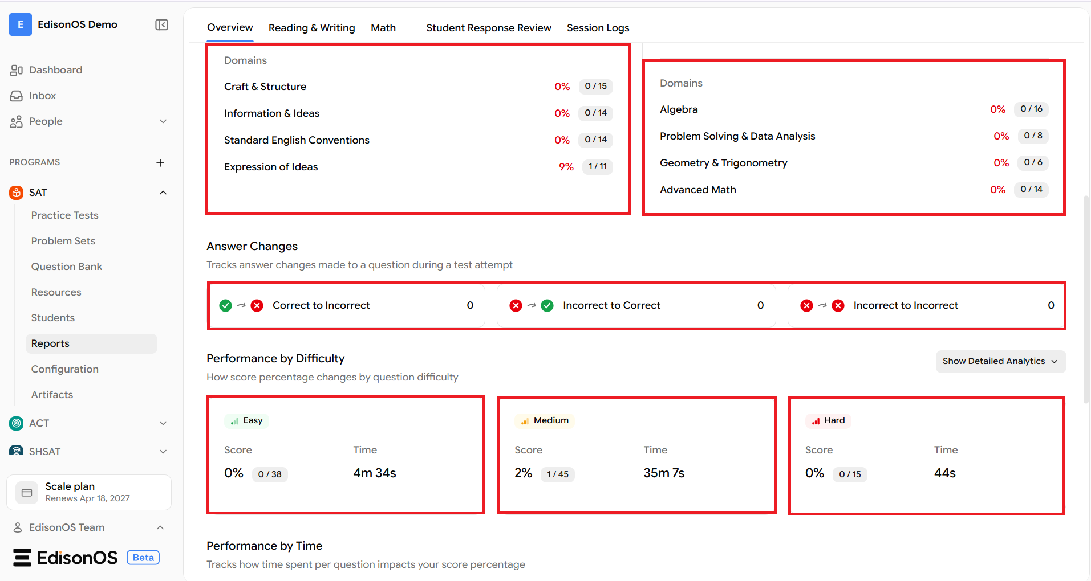This screenshot has width=1091, height=581.
Task: Click the blue E workspace logo
Action: pyautogui.click(x=21, y=24)
